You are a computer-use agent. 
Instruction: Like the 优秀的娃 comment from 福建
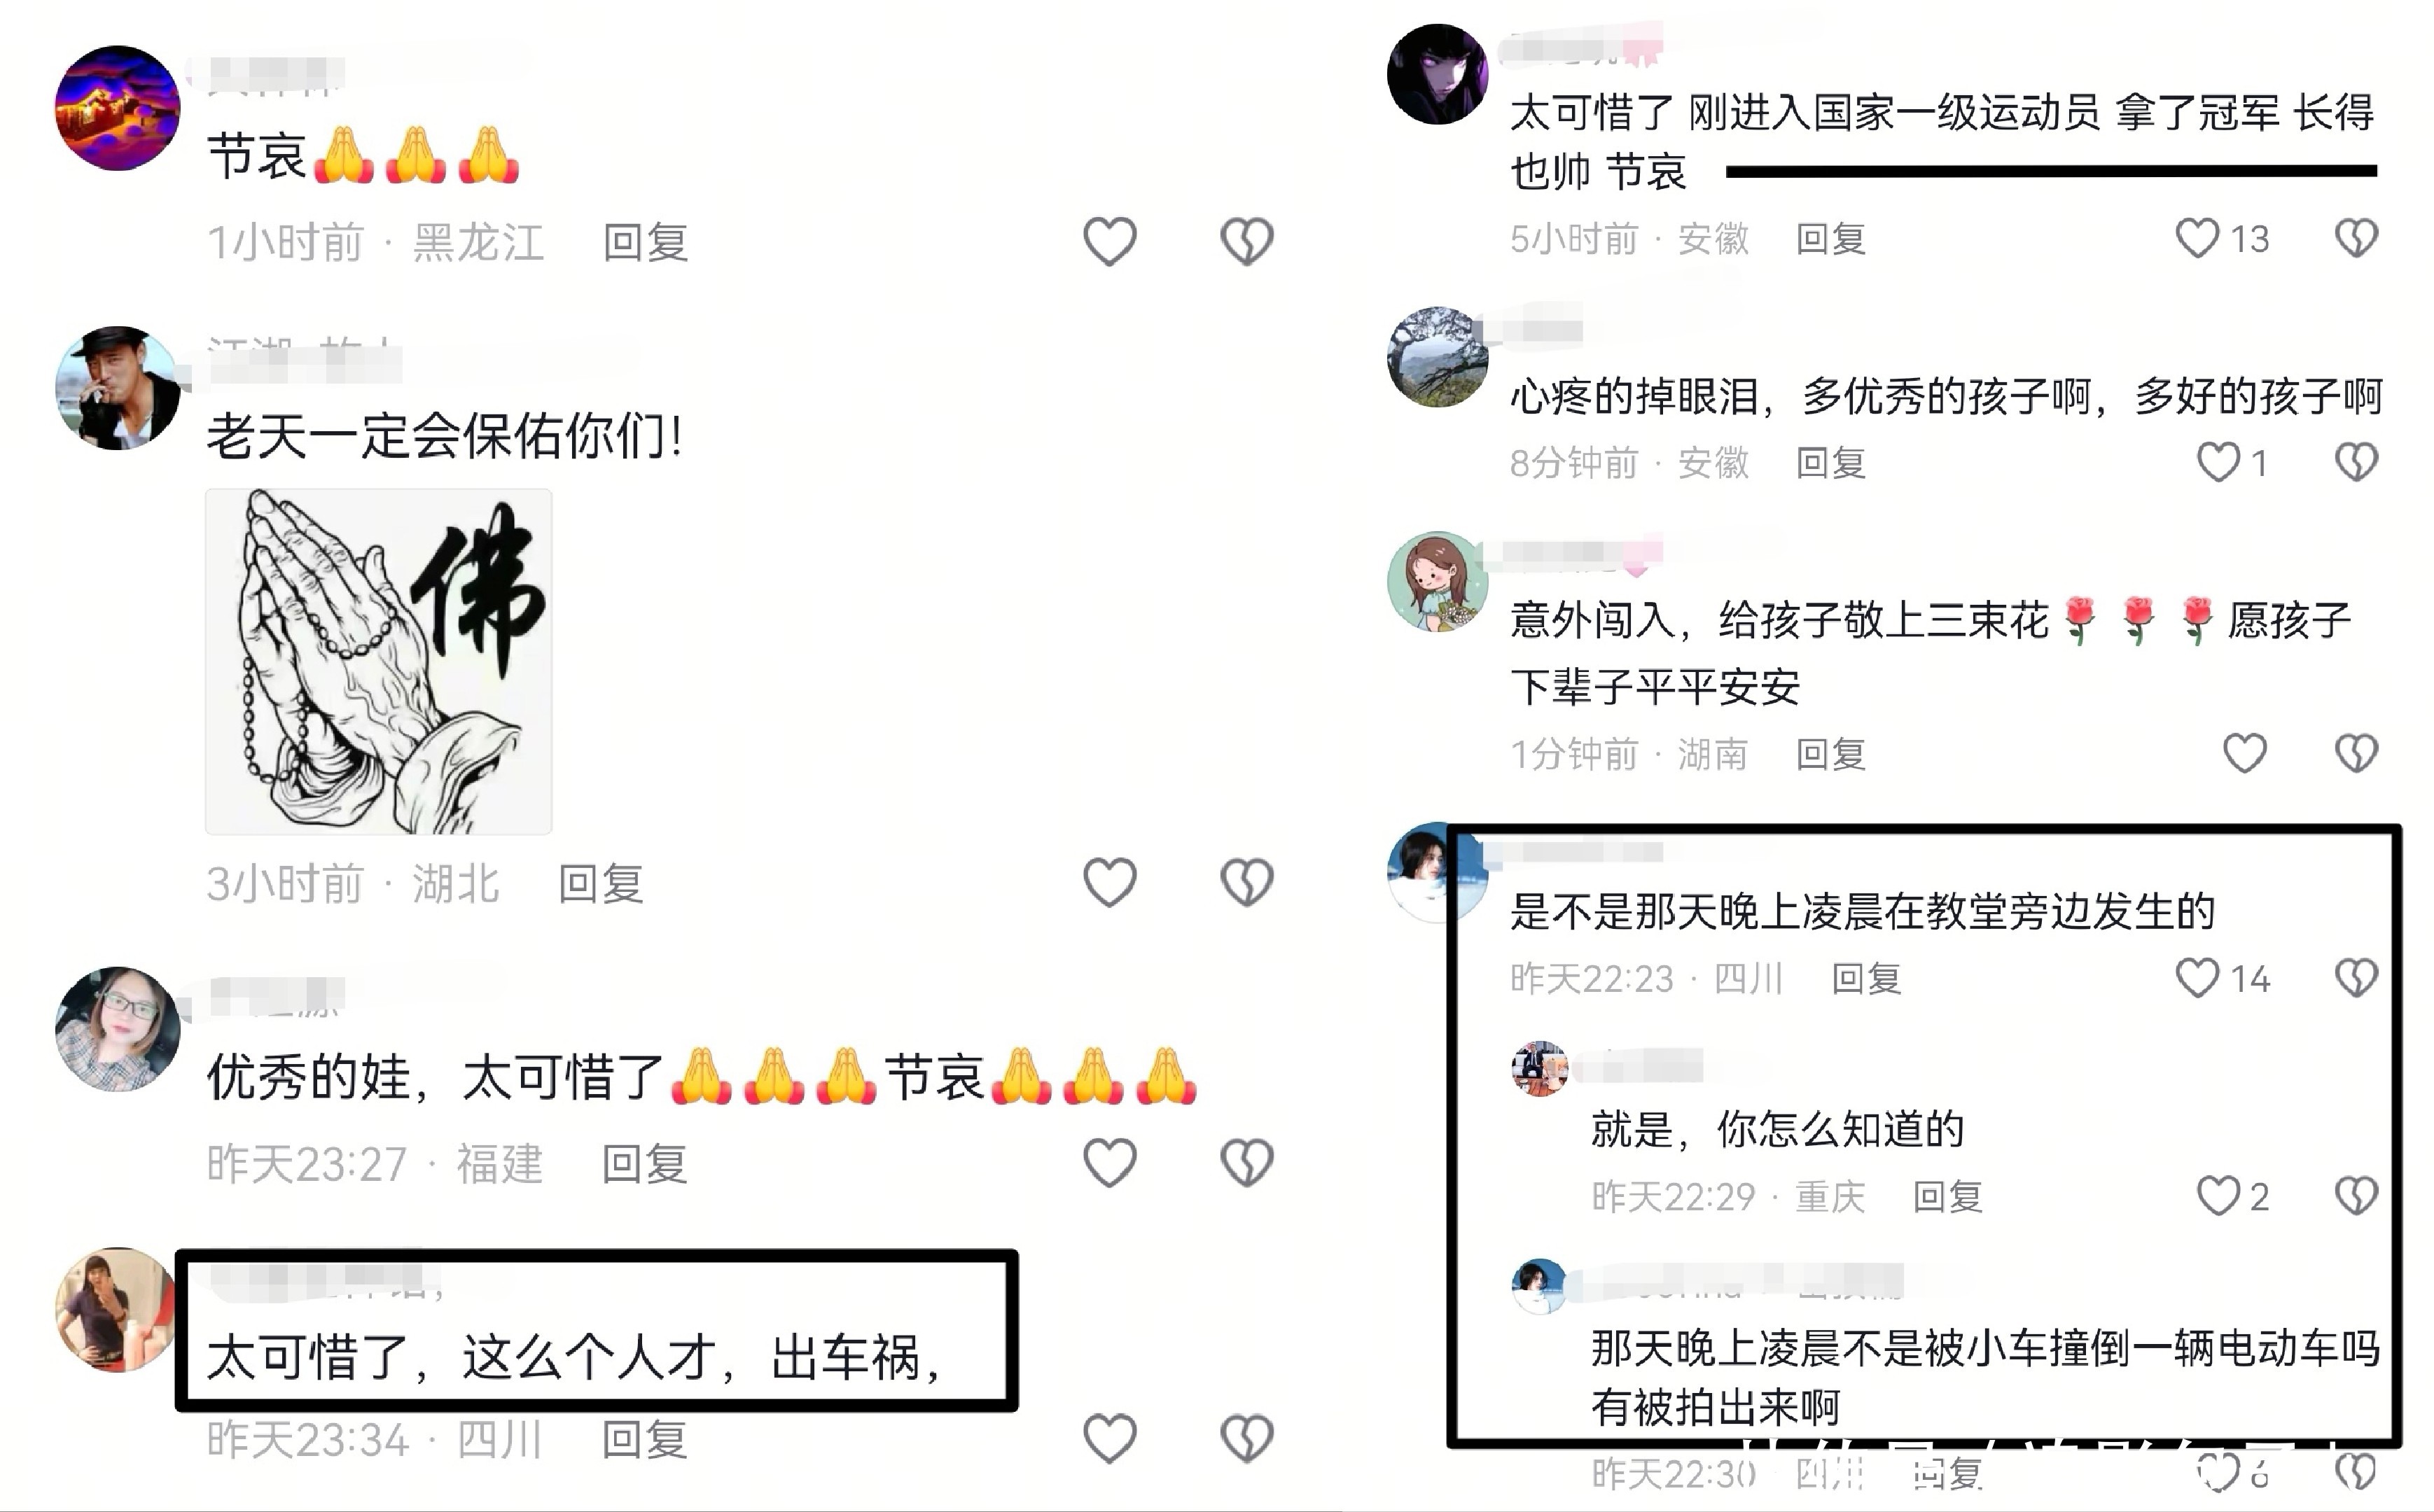[x=1110, y=1162]
